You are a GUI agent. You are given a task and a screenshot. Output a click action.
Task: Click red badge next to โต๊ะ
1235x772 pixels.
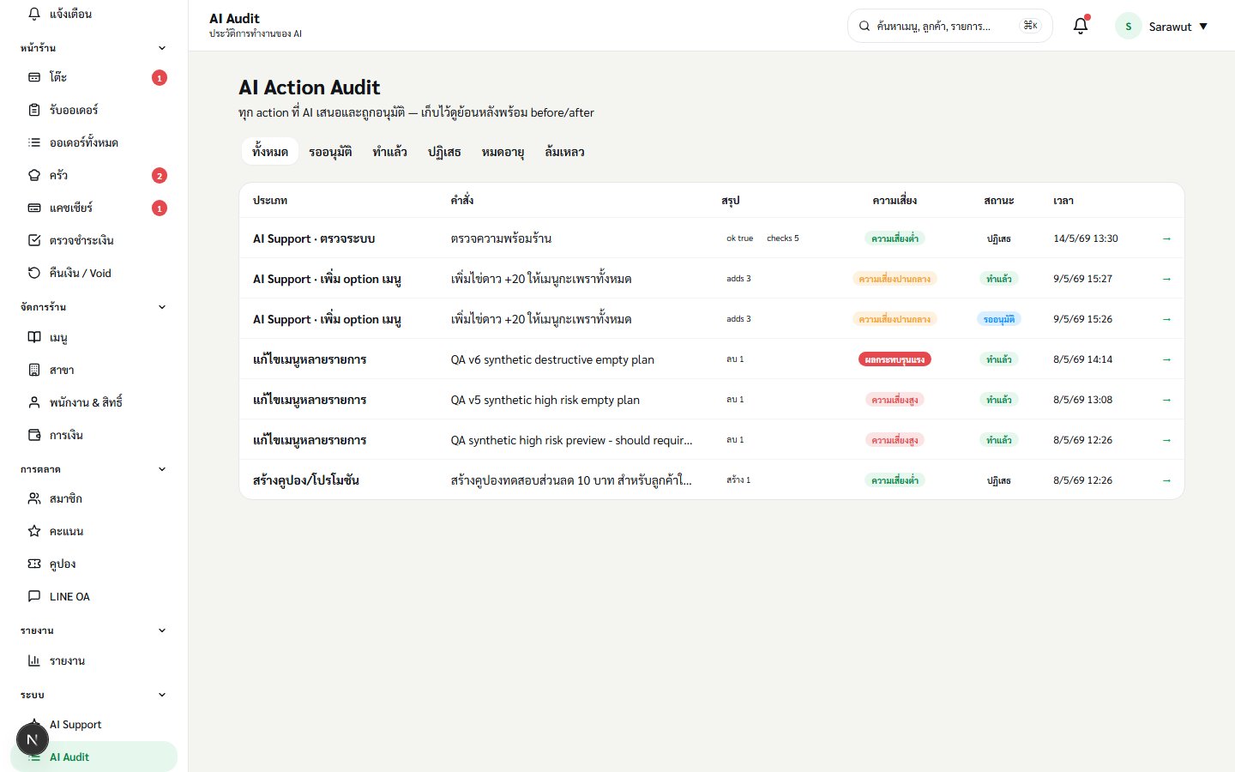[159, 78]
